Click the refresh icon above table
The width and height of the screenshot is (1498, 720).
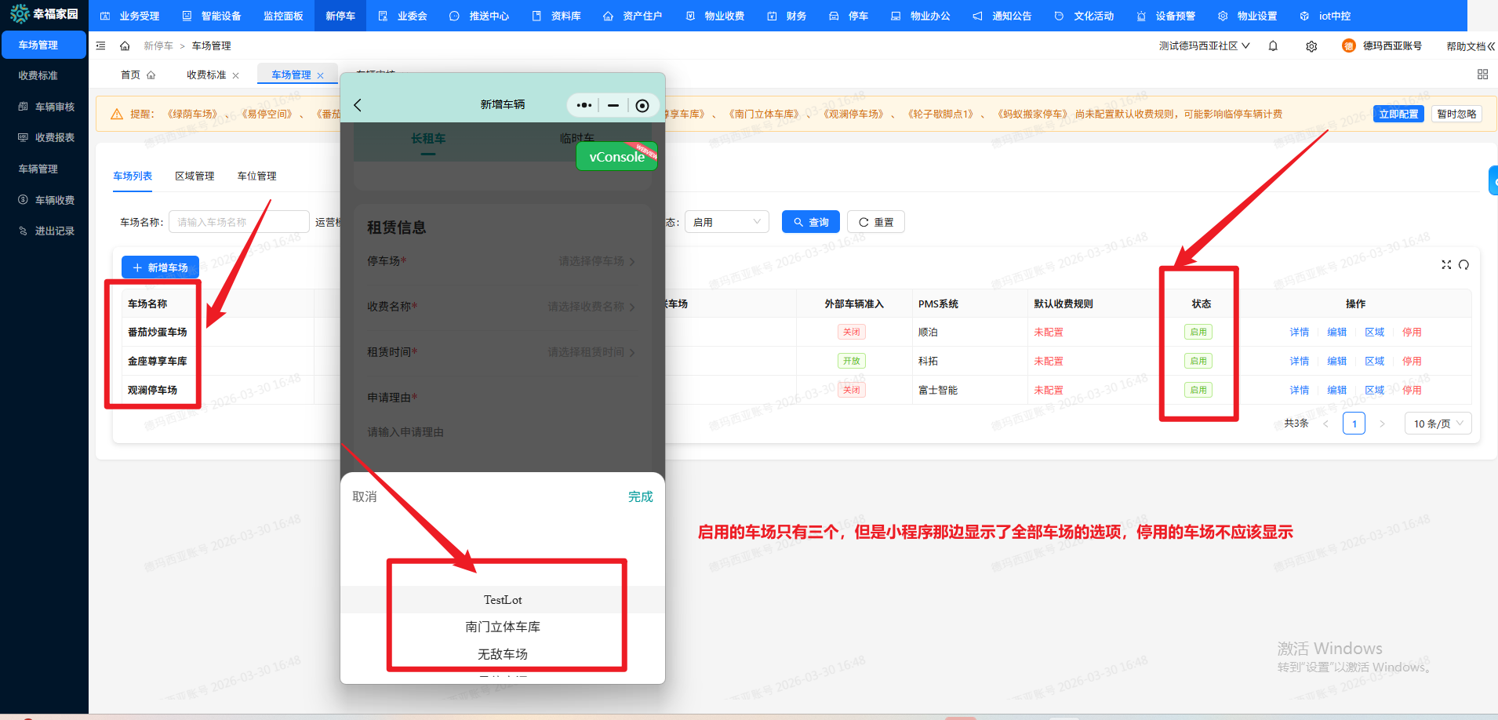pyautogui.click(x=1463, y=265)
